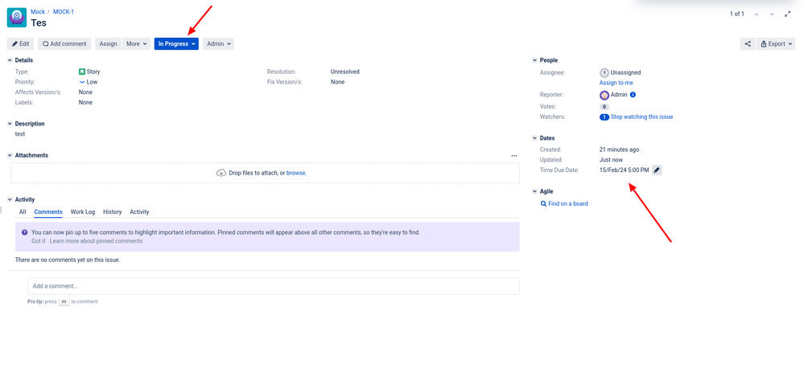Select the Comments tab
This screenshot has height=377, width=804.
point(48,212)
